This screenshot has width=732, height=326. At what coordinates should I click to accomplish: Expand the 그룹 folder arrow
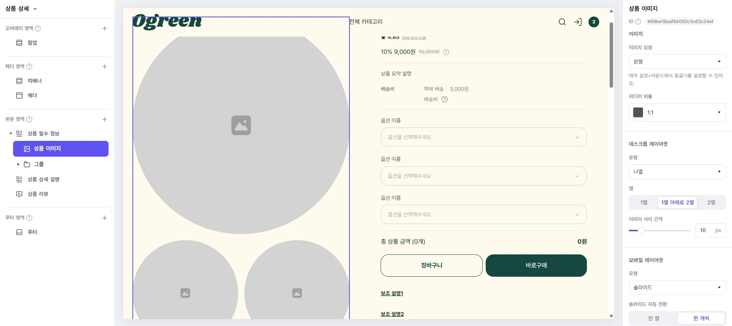tap(18, 164)
